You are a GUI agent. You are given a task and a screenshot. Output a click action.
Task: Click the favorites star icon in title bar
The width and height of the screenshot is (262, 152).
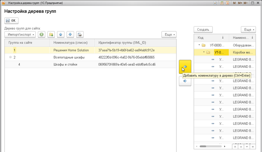coord(215,3)
